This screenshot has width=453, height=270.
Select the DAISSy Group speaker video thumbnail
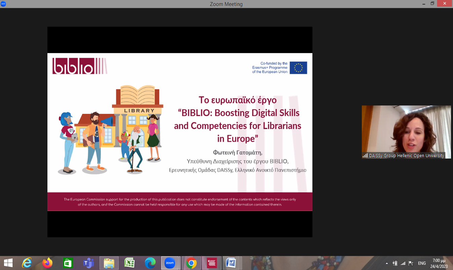(406, 132)
